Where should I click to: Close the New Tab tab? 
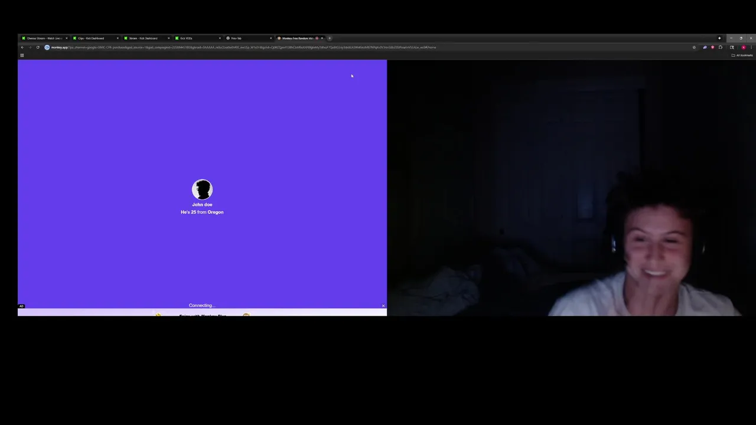tap(271, 38)
